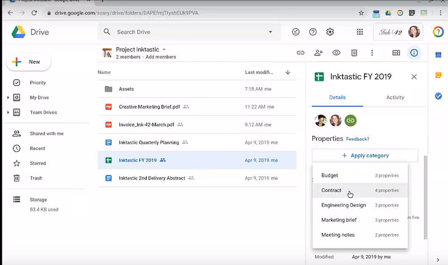Click the details panel scrollbar
The height and width of the screenshot is (265, 448).
426,197
